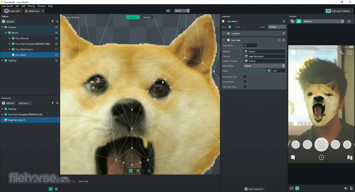Click the grid toggle viewport icon
This screenshot has height=192, width=355.
[x=131, y=171]
